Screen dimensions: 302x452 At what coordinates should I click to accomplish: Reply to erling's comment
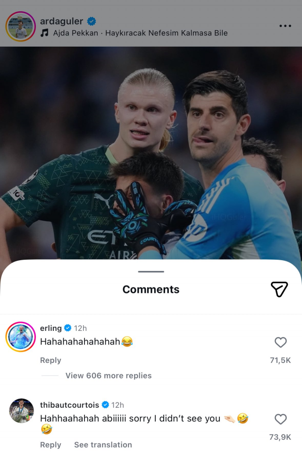click(x=50, y=361)
